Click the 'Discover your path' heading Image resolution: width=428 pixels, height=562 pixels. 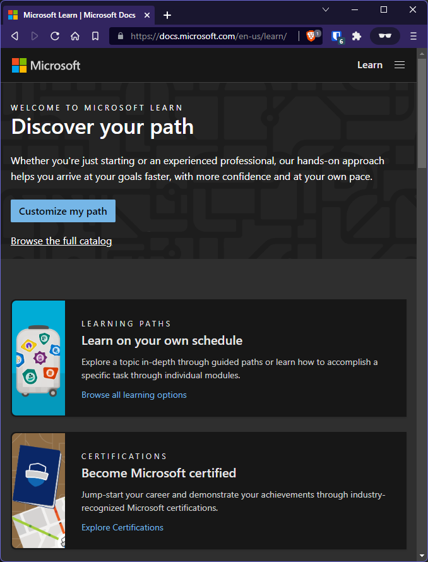102,127
